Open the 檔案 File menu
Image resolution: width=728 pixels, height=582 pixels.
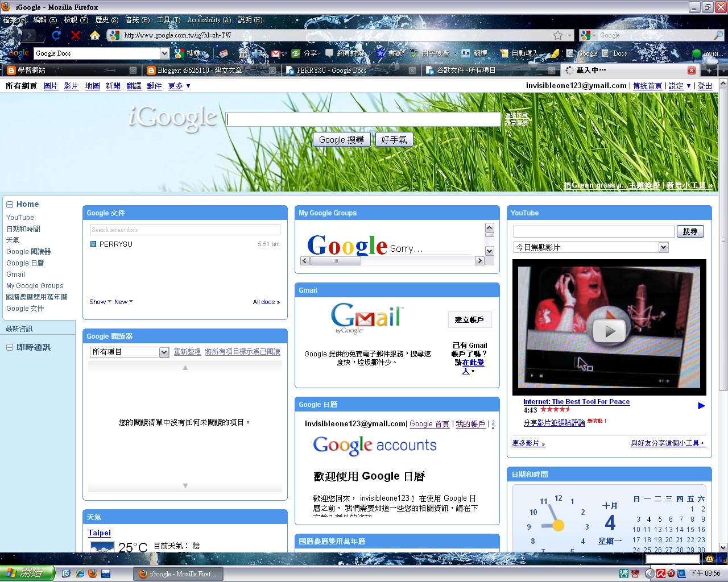(x=14, y=20)
